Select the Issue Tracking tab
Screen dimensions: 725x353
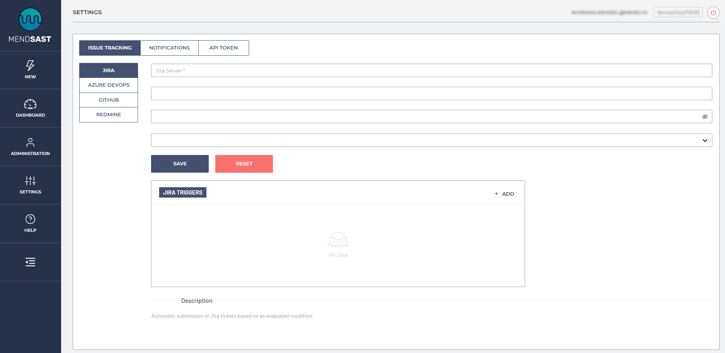(x=110, y=48)
